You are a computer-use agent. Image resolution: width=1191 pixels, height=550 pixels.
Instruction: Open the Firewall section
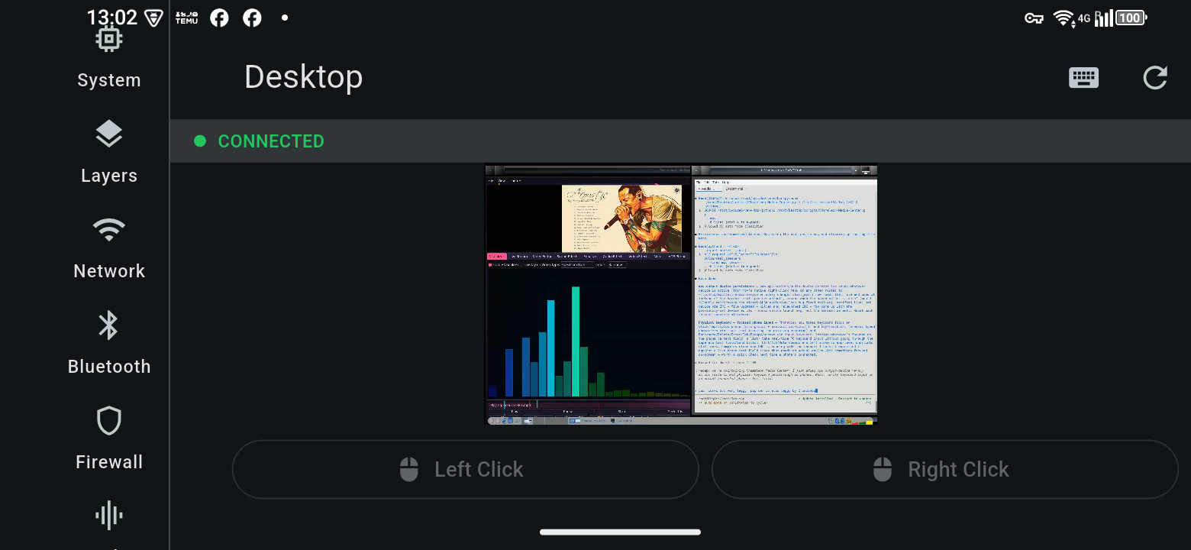(x=109, y=439)
